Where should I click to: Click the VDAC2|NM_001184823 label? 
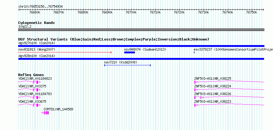(35, 79)
